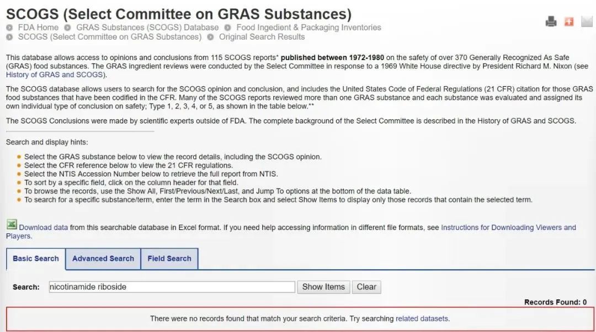596x332 pixels.
Task: Switch to the Advanced Search tab
Action: (x=103, y=259)
